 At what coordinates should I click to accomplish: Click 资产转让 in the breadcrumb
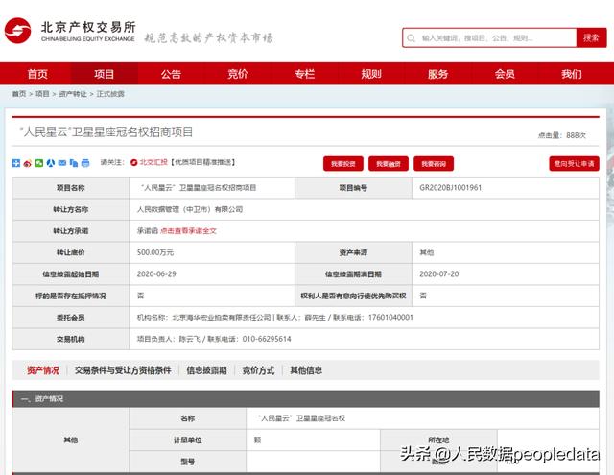[72, 94]
